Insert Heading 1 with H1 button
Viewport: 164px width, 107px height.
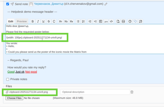coord(61,21)
